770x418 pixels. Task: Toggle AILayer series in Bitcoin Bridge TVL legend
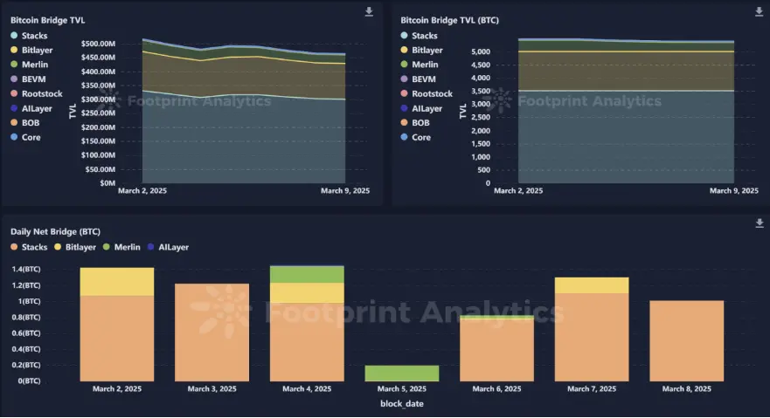[31, 108]
